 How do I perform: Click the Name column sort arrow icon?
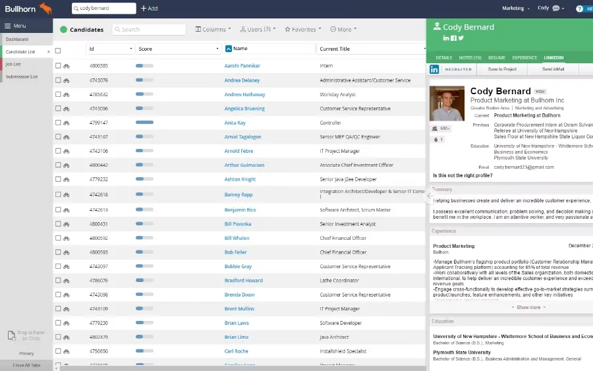click(229, 48)
